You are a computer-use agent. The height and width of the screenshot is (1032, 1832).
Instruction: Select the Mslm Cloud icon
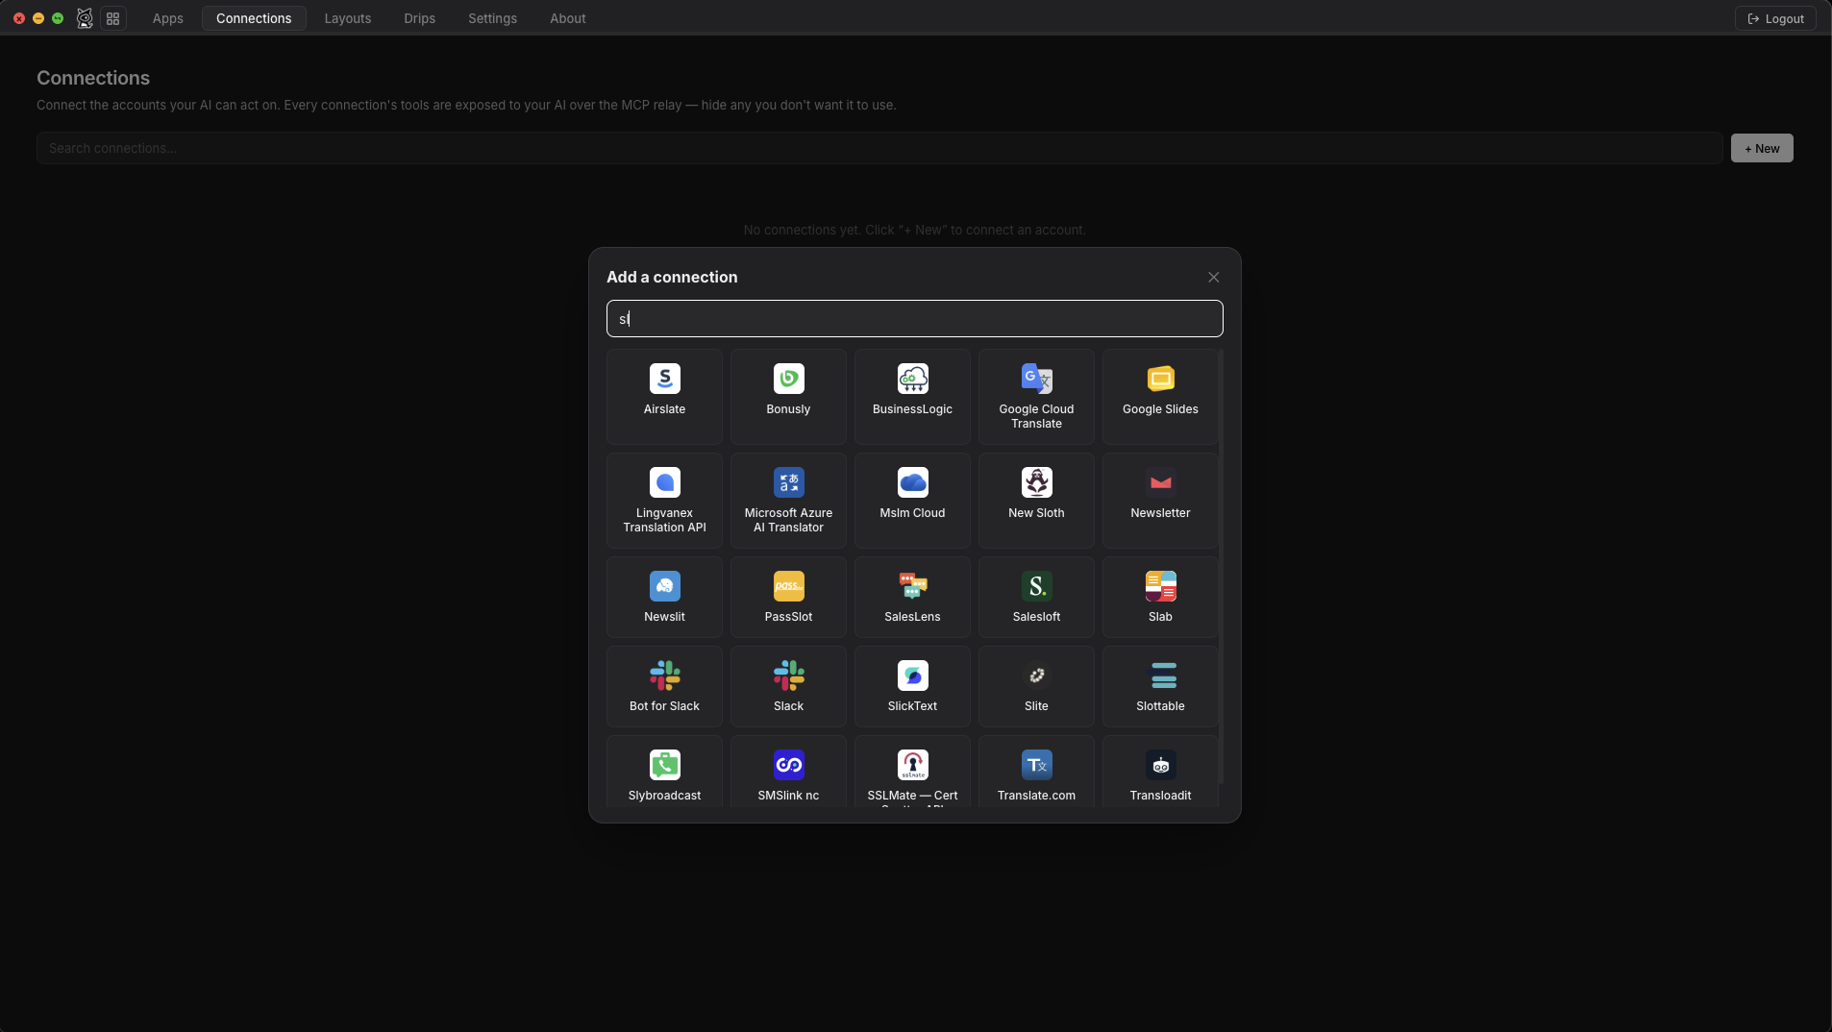(x=912, y=482)
